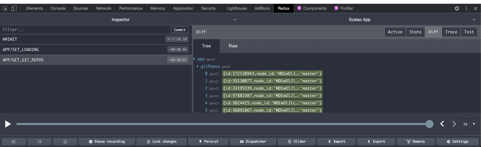Click the +00:00.04 timestamp on APP/SET_LOADING
This screenshot has height=147, width=481.
coord(178,49)
